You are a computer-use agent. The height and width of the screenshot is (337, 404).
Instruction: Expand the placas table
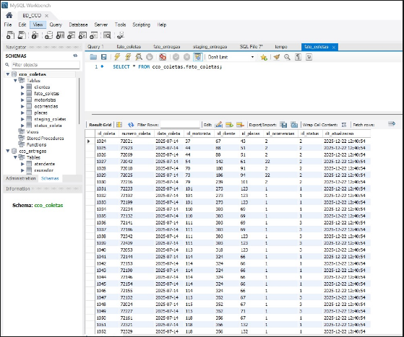tap(22, 113)
